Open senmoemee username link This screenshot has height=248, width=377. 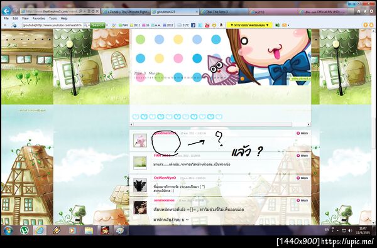pyautogui.click(x=164, y=200)
